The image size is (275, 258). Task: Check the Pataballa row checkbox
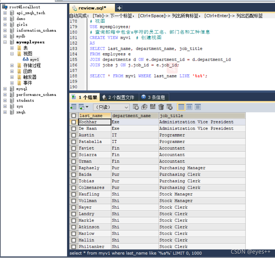[74, 142]
